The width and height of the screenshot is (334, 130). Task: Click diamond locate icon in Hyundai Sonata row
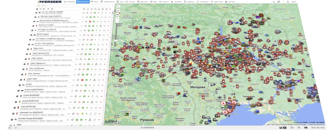click(x=73, y=120)
